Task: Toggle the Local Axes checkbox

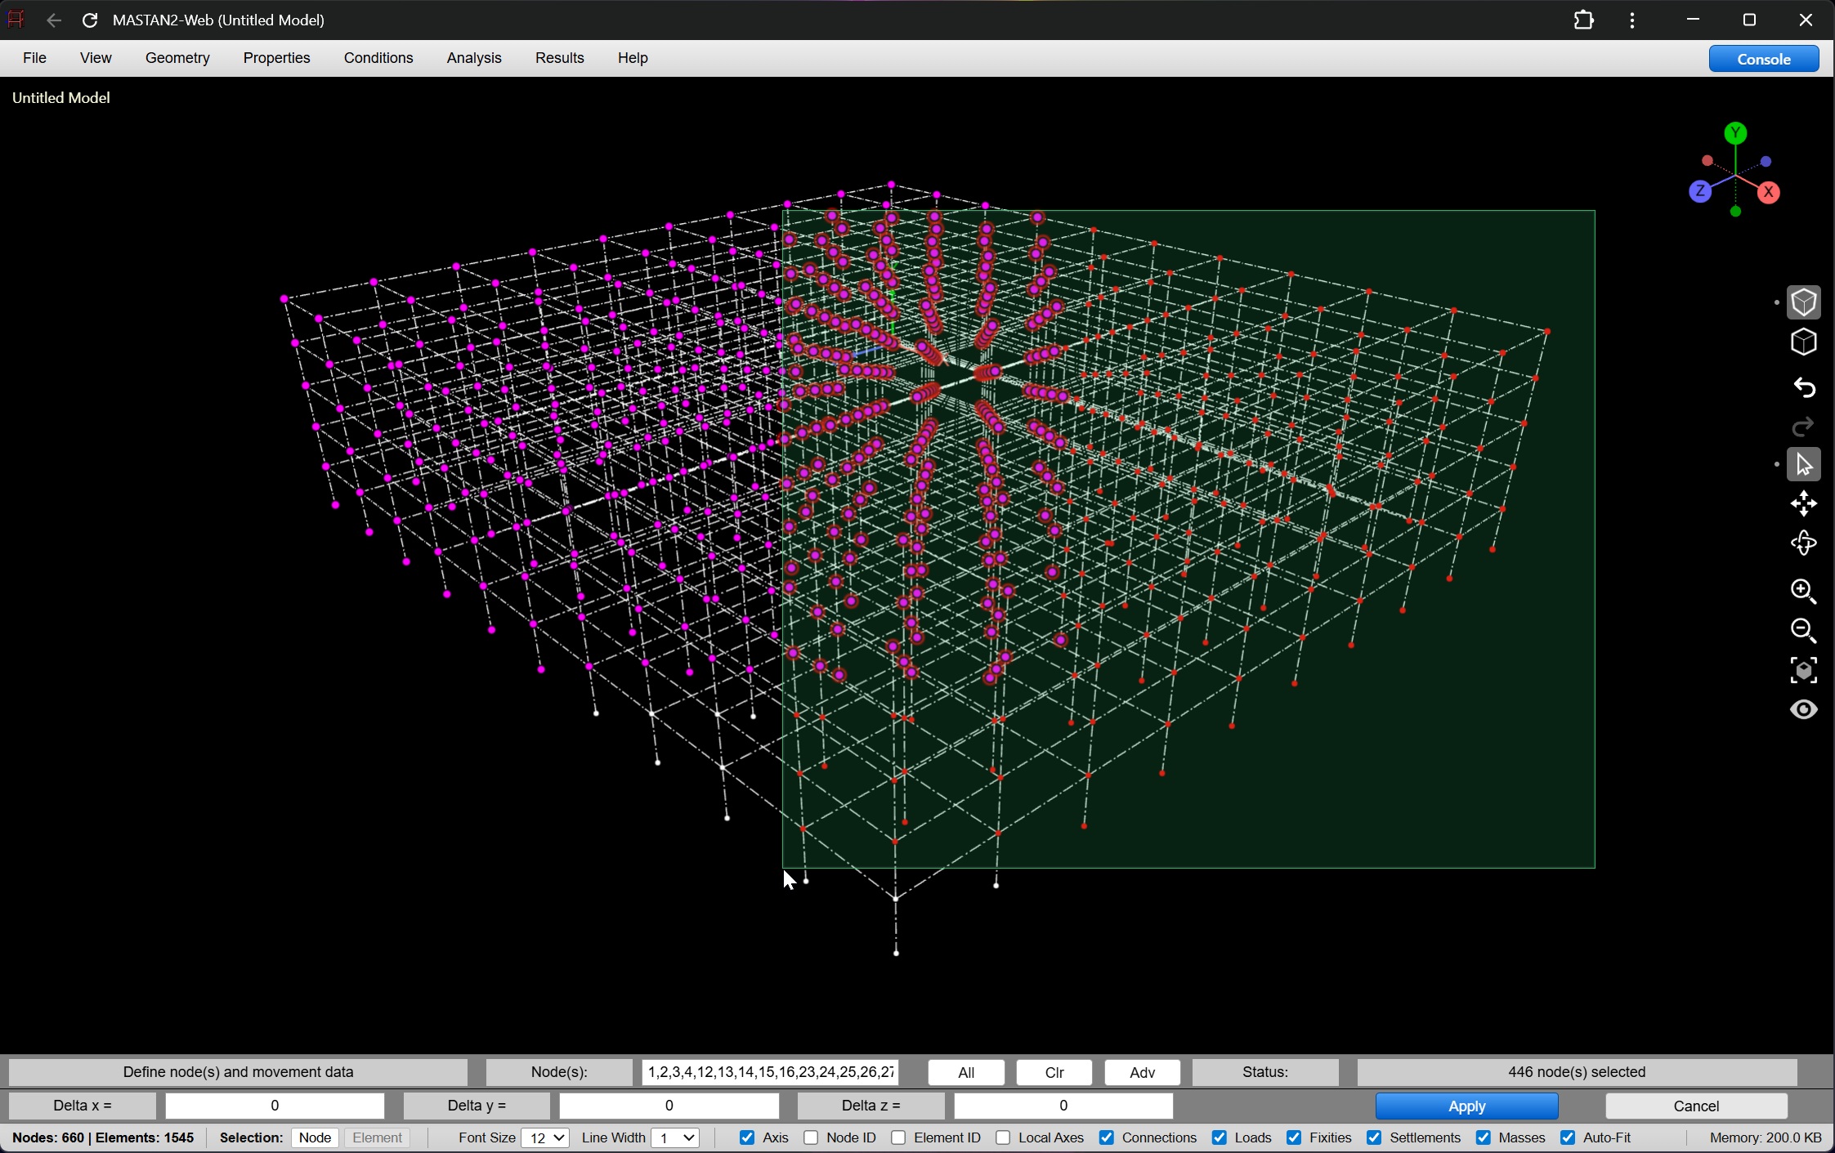Action: (1004, 1137)
